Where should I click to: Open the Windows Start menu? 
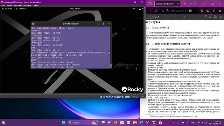(x=64, y=122)
